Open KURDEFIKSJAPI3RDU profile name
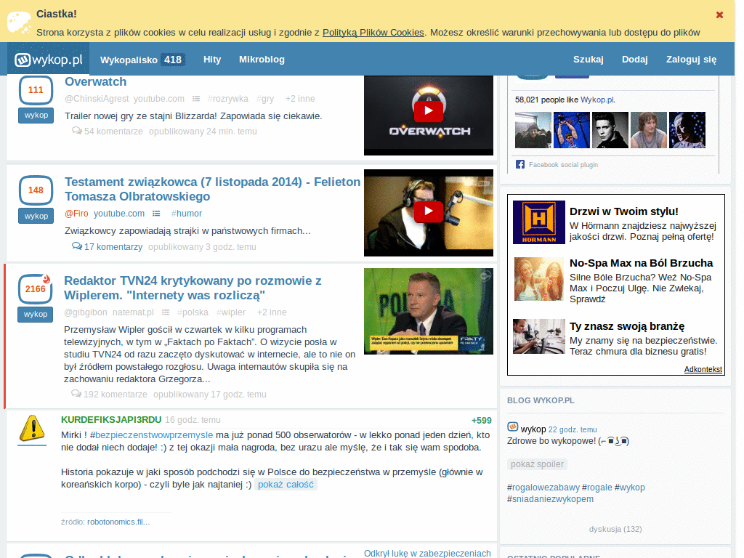The image size is (744, 558). (111, 420)
